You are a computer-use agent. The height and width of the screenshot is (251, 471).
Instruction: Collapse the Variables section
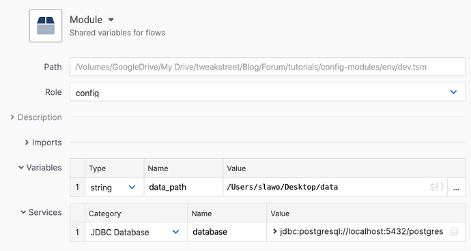pos(21,168)
